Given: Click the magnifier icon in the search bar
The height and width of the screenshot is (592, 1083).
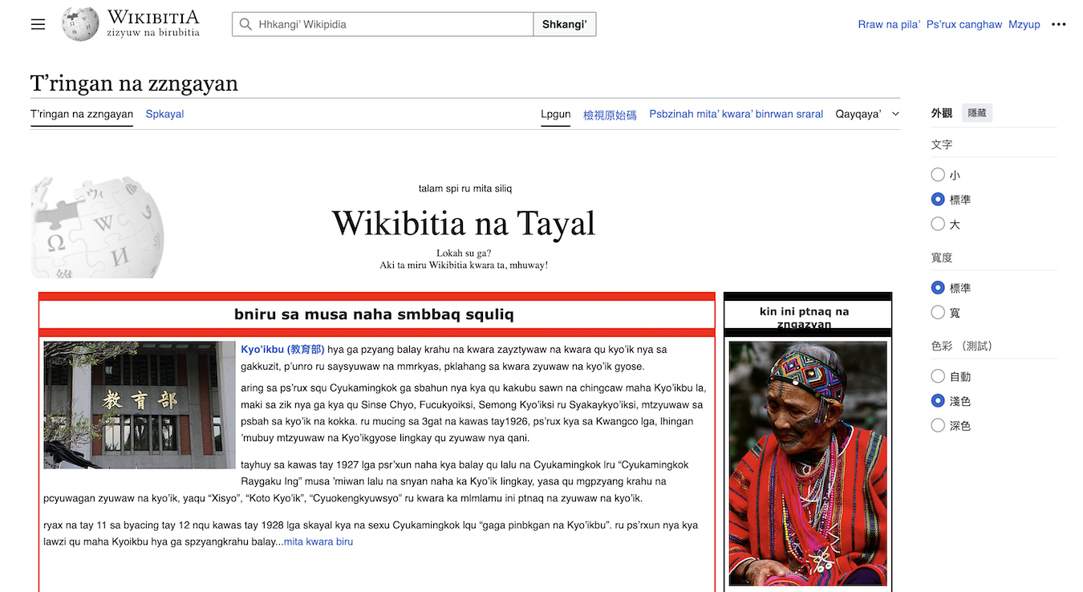Looking at the screenshot, I should (x=245, y=24).
